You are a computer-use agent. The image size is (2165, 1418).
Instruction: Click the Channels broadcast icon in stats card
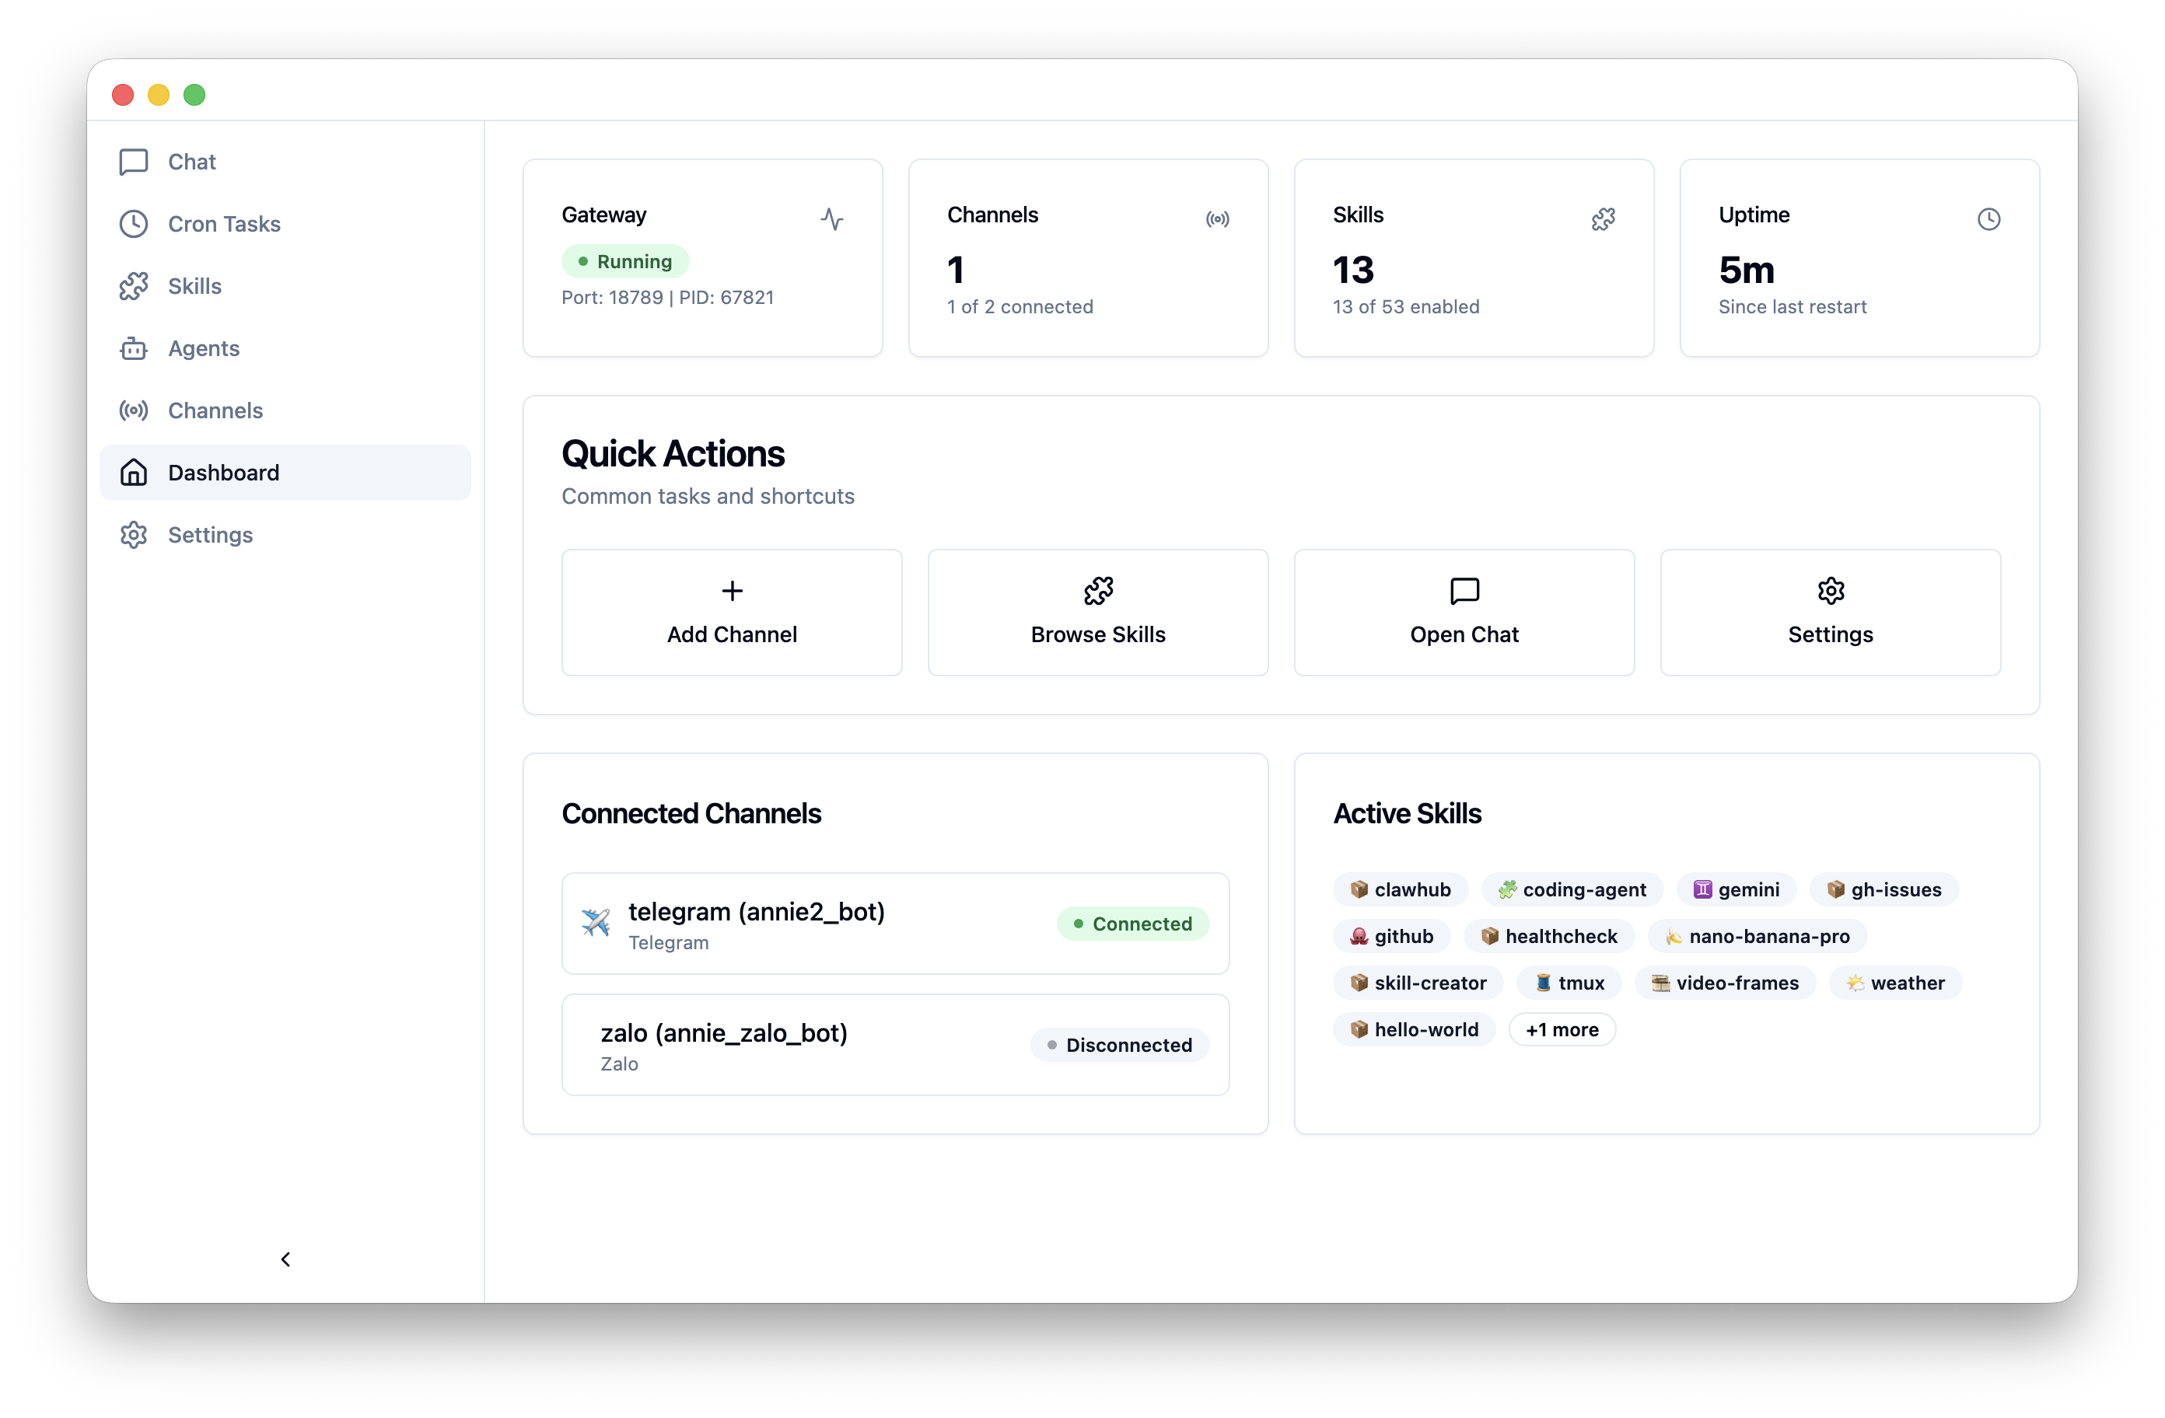1217,219
